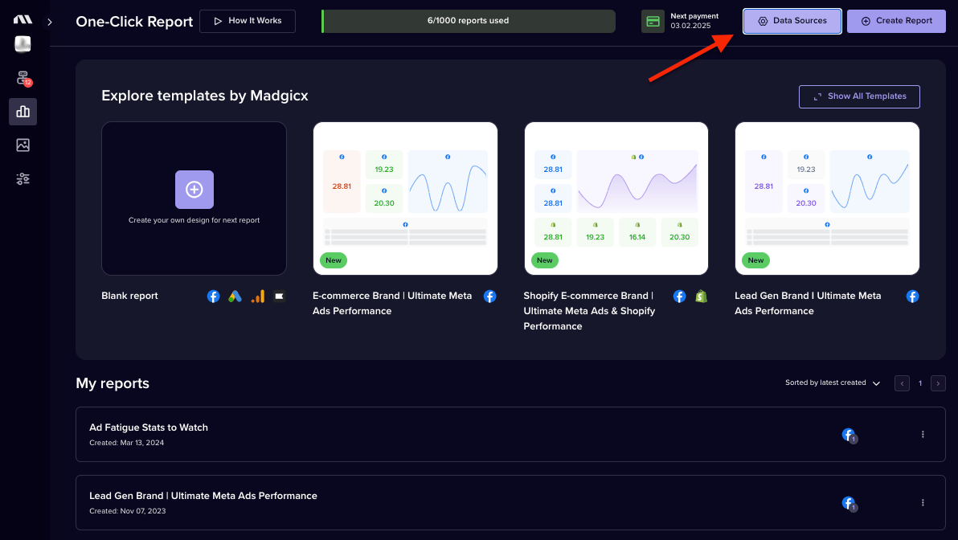Click Created: Nov 07, 2023 text
This screenshot has height=540, width=958.
coord(128,511)
